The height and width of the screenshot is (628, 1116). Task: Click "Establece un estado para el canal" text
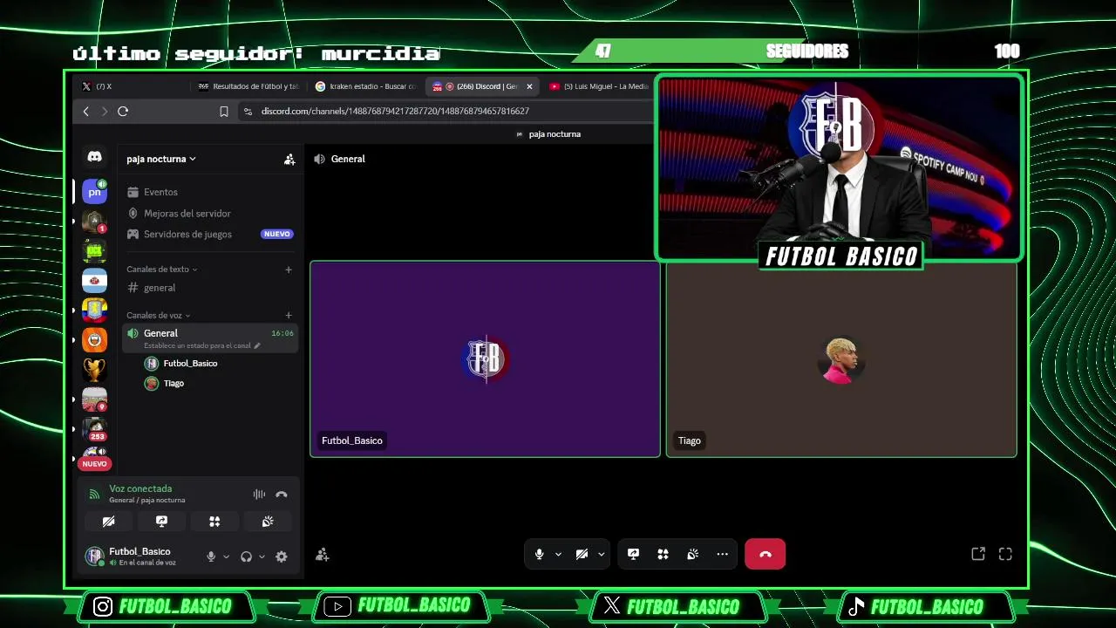click(197, 346)
